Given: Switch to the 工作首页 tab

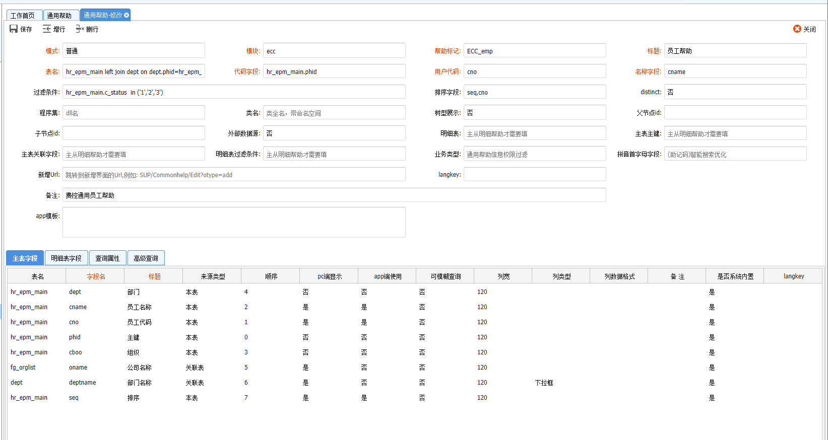Looking at the screenshot, I should pyautogui.click(x=23, y=15).
